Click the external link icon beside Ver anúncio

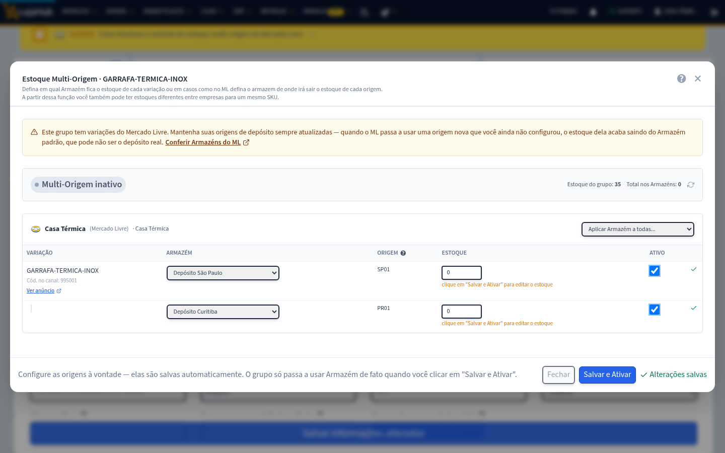point(59,291)
